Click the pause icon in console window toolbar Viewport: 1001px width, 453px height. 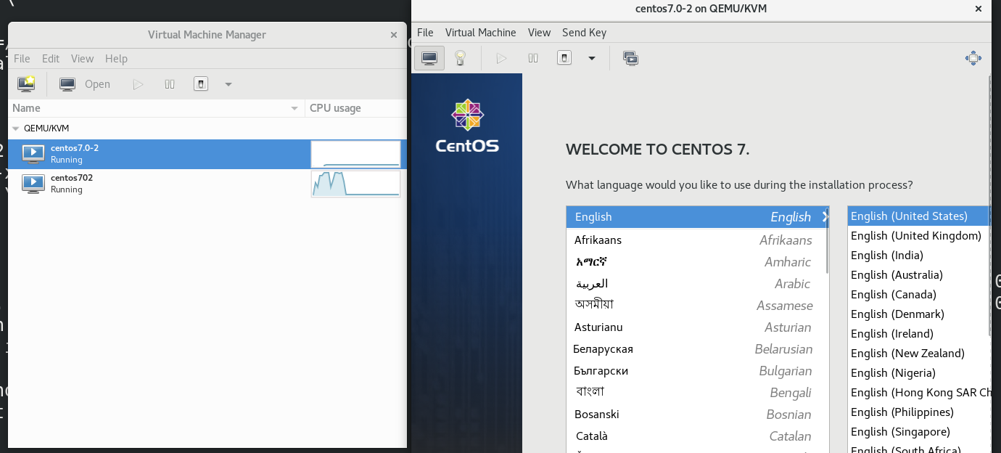[x=533, y=58]
